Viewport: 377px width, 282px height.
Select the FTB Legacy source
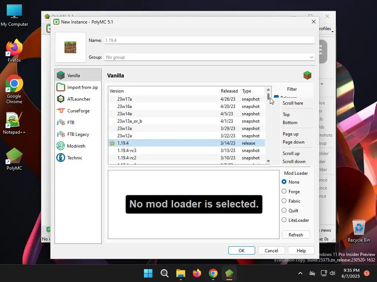[78, 134]
